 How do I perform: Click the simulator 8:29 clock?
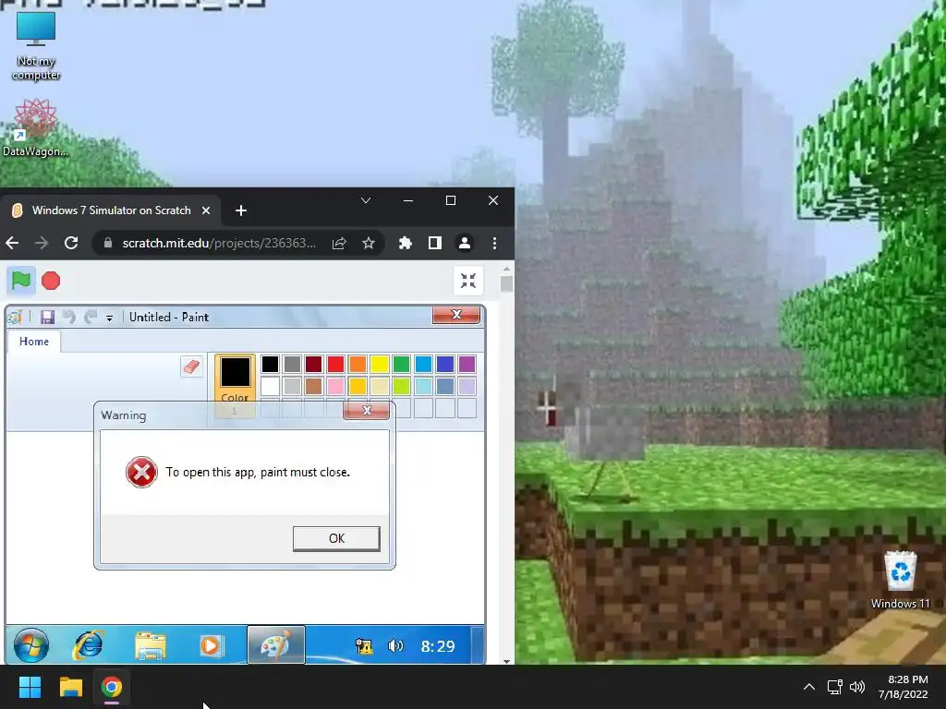[437, 646]
